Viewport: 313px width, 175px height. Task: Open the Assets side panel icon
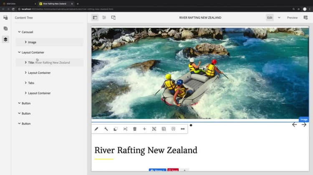pos(5,18)
